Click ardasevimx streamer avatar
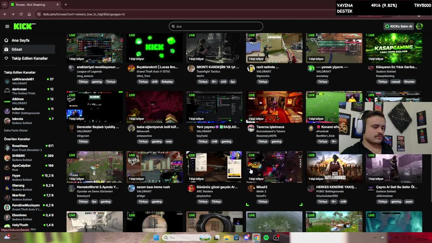The width and height of the screenshot is (432, 243). pos(131,128)
